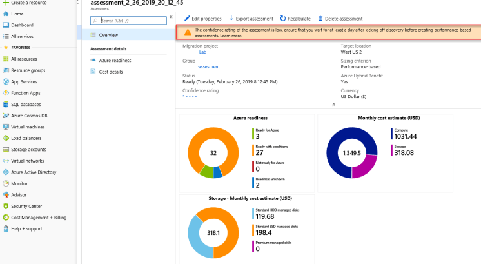The width and height of the screenshot is (481, 264).
Task: Click the Performance-based sizing criterion value
Action: pos(360,66)
